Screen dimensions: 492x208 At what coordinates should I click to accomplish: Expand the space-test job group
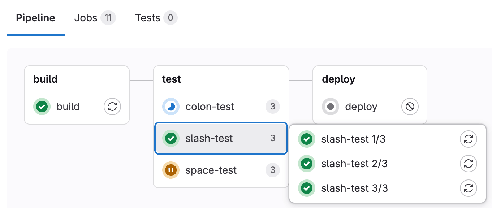211,170
